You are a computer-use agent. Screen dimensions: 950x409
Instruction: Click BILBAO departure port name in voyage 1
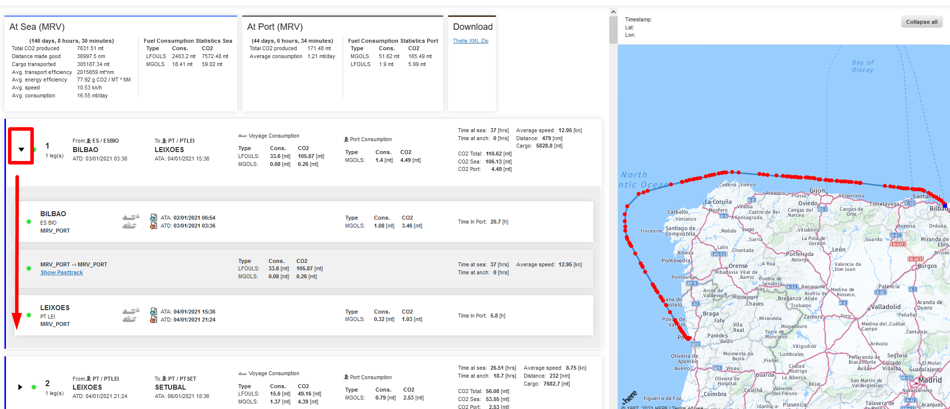click(x=86, y=150)
